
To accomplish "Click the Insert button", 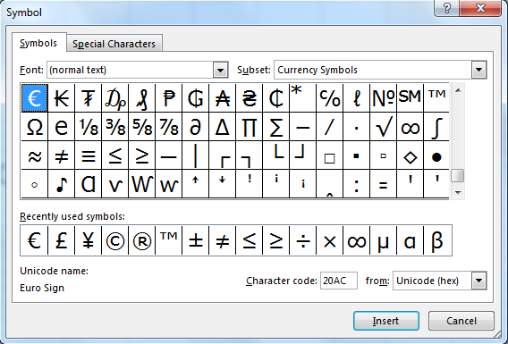I will click(x=386, y=321).
